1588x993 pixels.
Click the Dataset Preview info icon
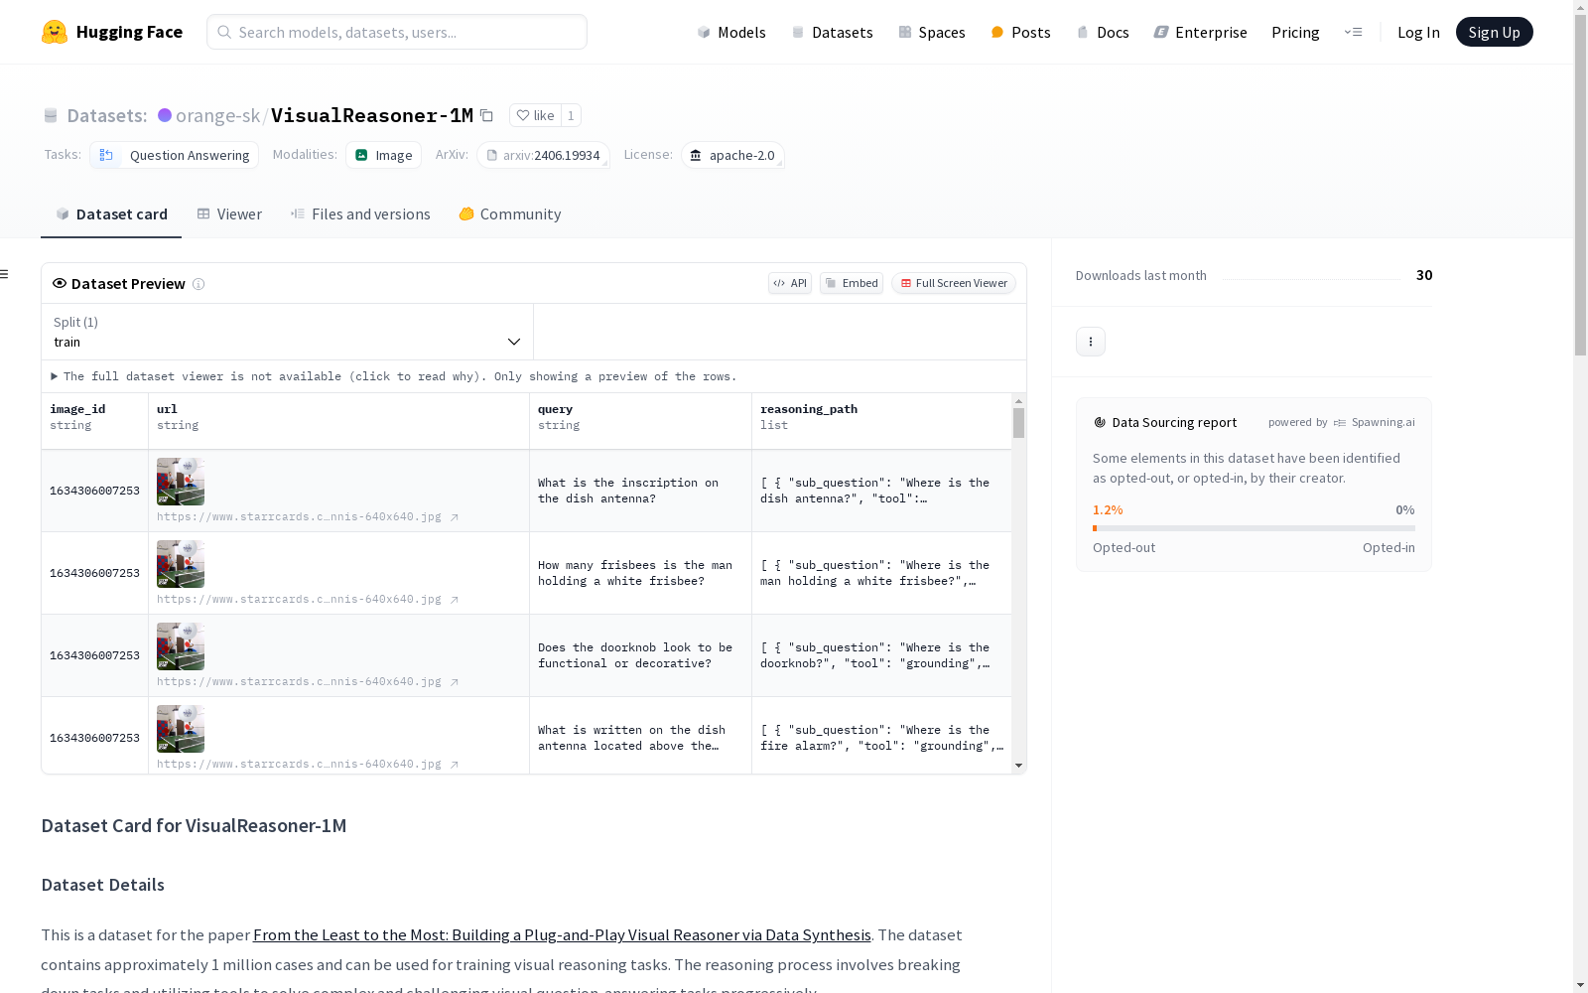198,284
